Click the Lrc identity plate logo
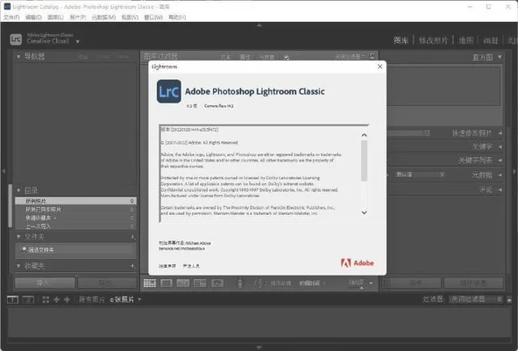This screenshot has height=351, width=518. click(16, 39)
